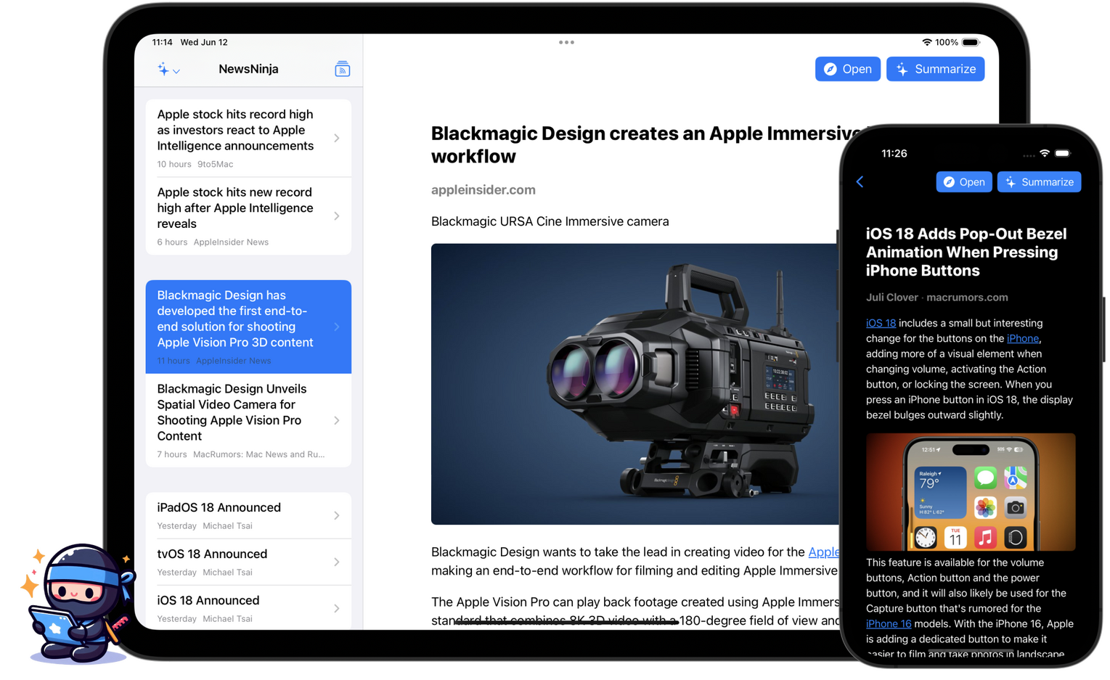This screenshot has width=1110, height=680.
Task: Click the appleinsider.com source label
Action: click(x=483, y=189)
